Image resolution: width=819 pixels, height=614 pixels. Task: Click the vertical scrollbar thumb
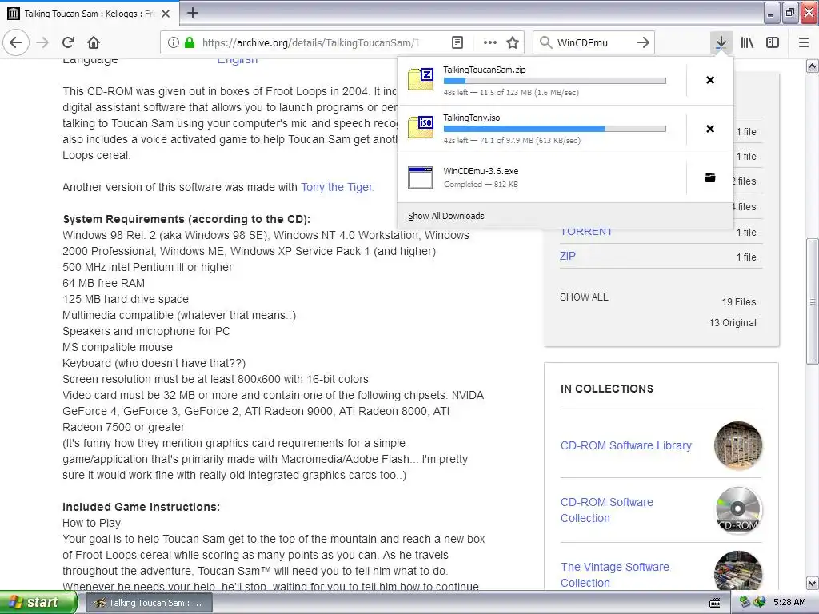(813, 301)
